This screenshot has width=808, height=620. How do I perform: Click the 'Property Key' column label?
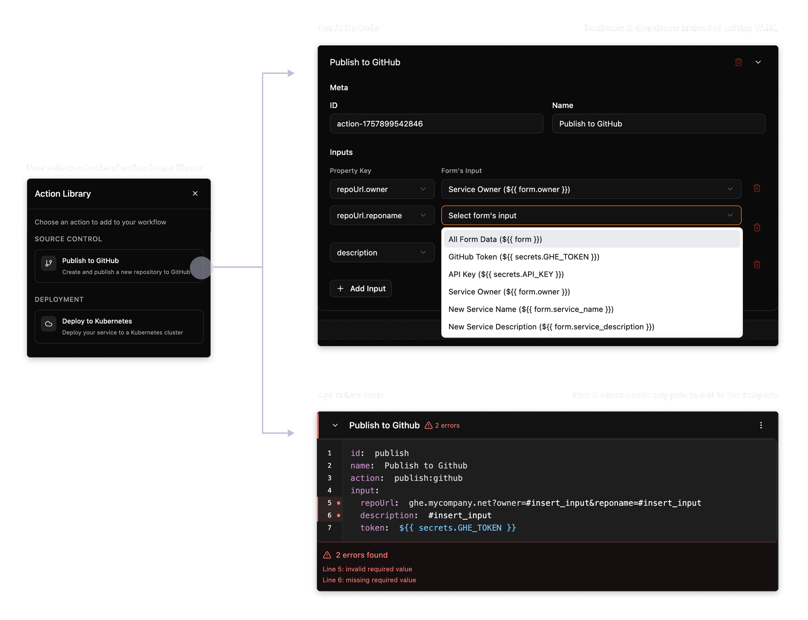(x=350, y=170)
